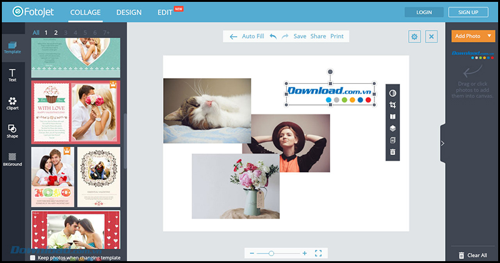Screen dimensions: 500x263
Task: Click the trash icon beside Clear All
Action: 461,255
